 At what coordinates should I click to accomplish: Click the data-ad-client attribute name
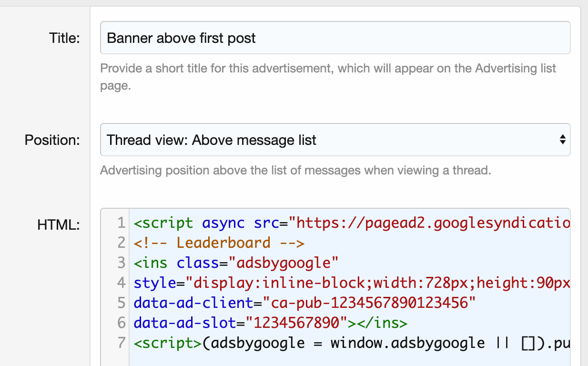pos(193,303)
